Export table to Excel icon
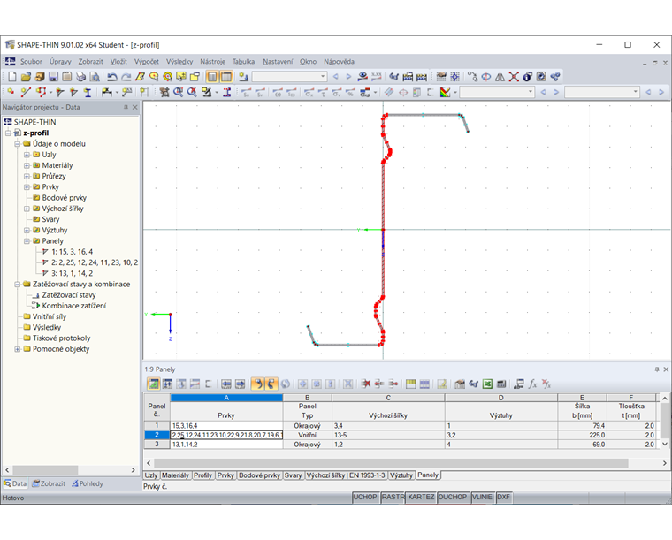Viewport: 672px width, 540px height. point(487,384)
